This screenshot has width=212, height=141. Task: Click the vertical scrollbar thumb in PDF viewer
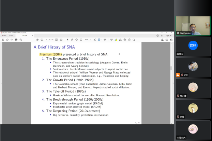(x=171, y=68)
